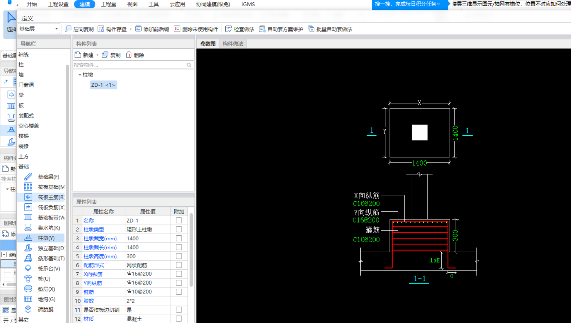
Task: Click the 配筋形式 property name link
Action: (x=94, y=265)
